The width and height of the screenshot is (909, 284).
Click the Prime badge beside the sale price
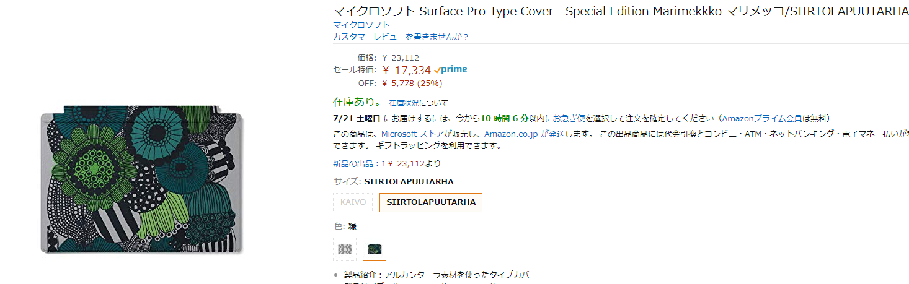(451, 70)
